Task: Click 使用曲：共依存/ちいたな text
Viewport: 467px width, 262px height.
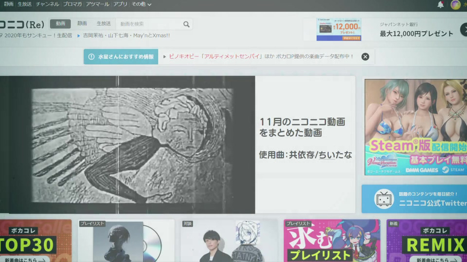Action: (305, 155)
